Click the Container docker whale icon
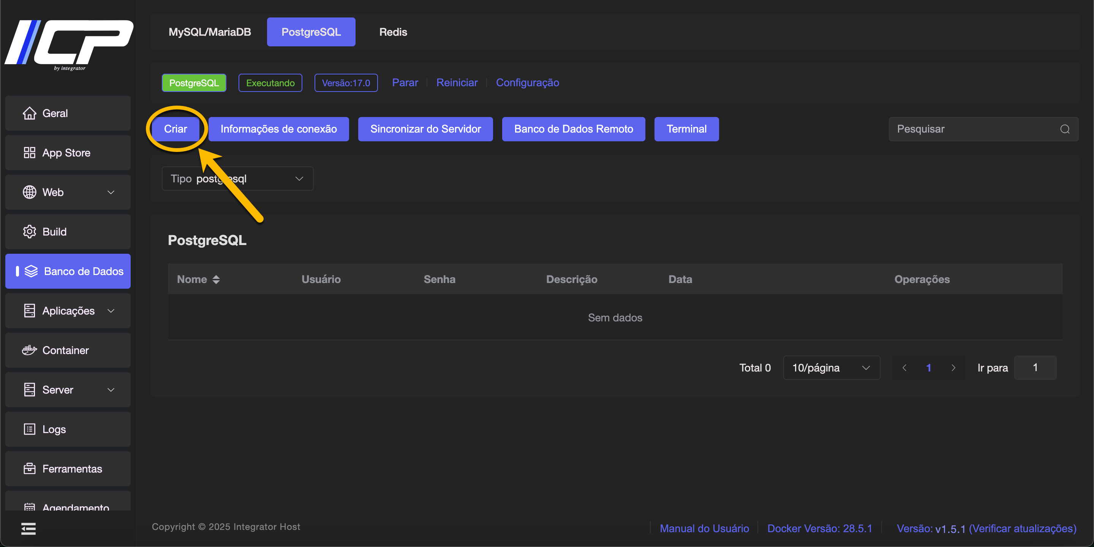 point(29,350)
